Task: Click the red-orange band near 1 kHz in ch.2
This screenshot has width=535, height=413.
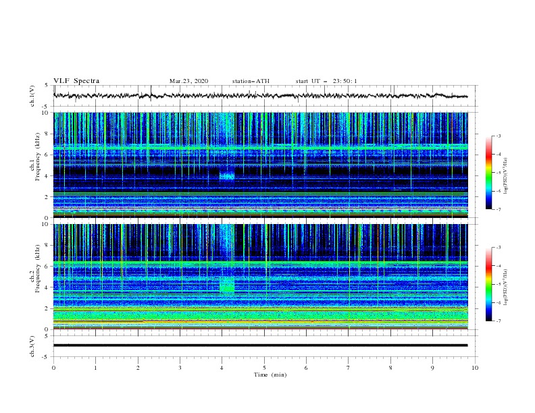Action: (260, 321)
